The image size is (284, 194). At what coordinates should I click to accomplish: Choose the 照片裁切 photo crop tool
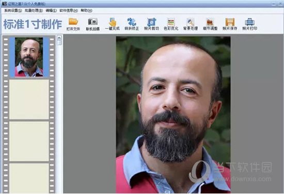pyautogui.click(x=151, y=24)
